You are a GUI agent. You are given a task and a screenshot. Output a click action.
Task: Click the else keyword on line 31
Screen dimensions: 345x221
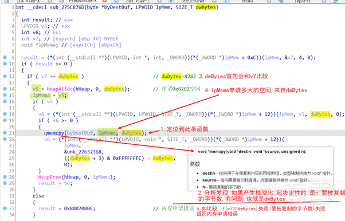click(x=38, y=196)
